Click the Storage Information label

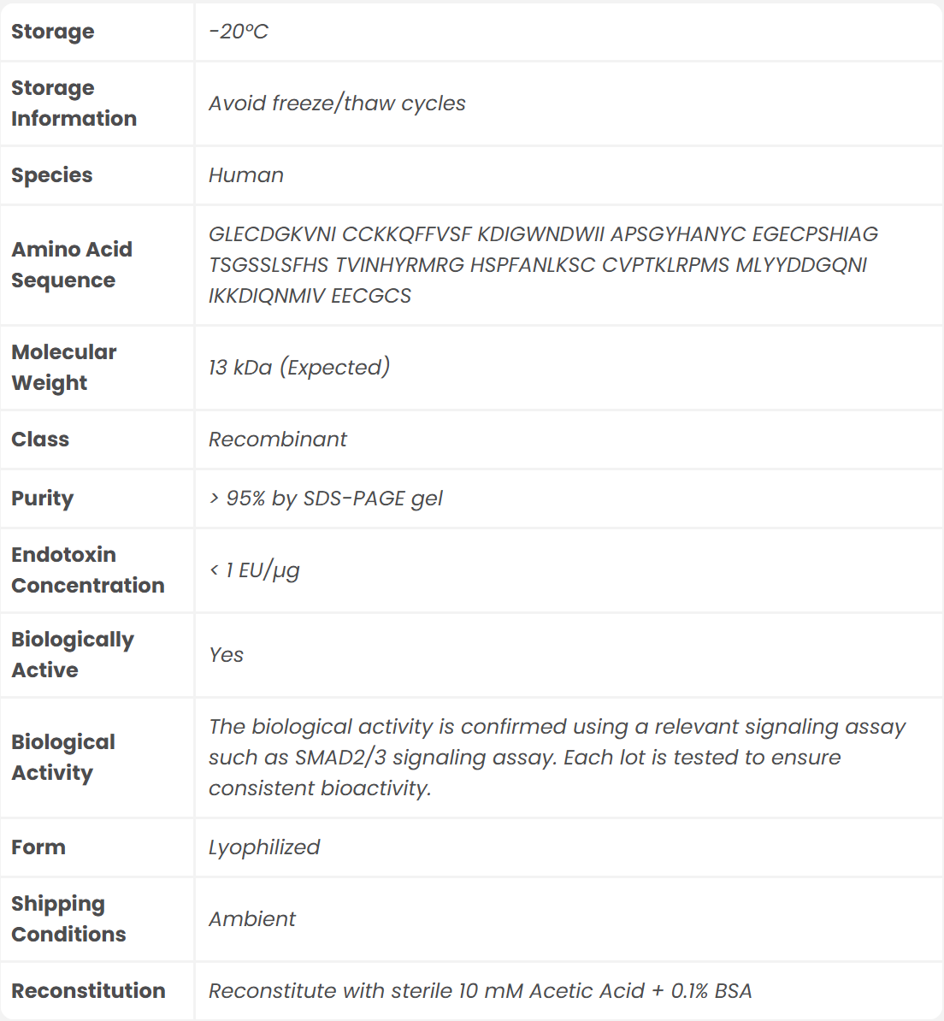tap(74, 103)
